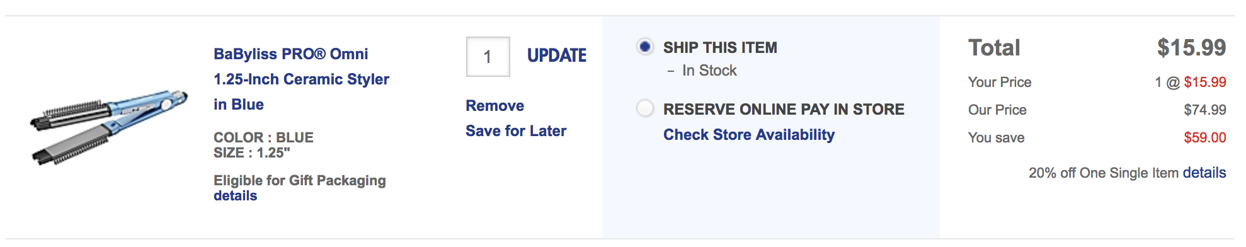The height and width of the screenshot is (247, 1246).
Task: Select Reserve Online Pay In Store radio button
Action: click(644, 108)
